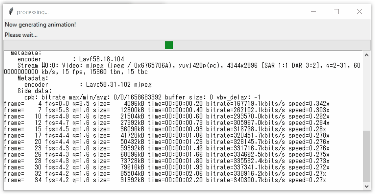
Task: Minimize the processing window
Action: pos(314,11)
